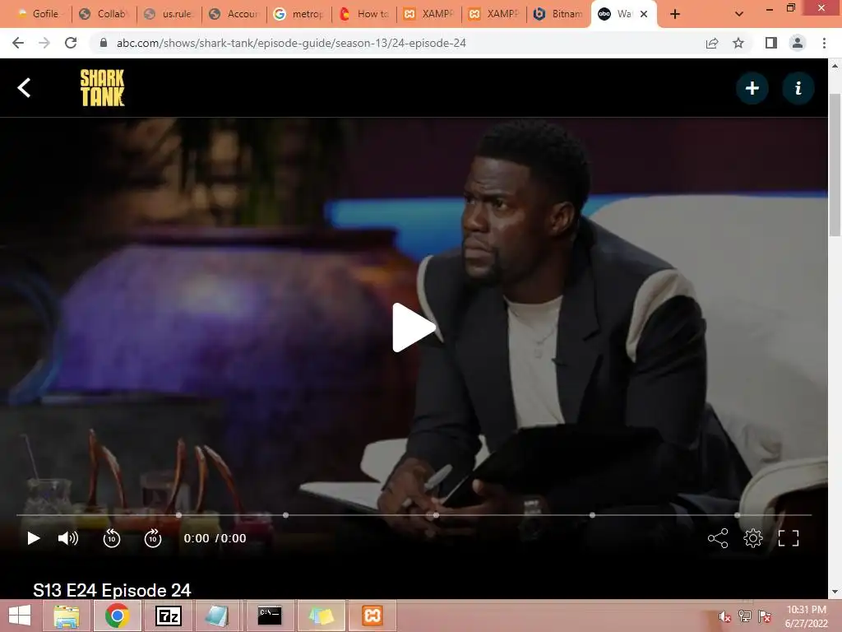842x632 pixels.
Task: Click scrollbar up arrow
Action: point(835,66)
